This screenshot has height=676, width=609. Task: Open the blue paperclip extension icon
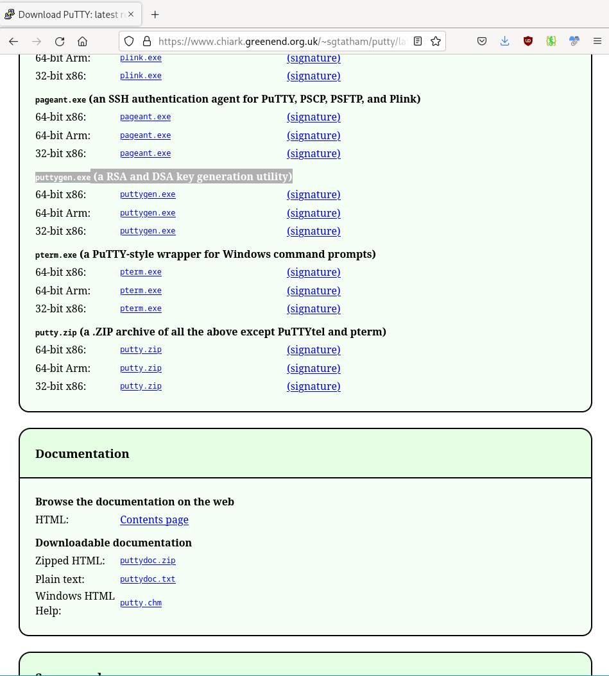[574, 42]
